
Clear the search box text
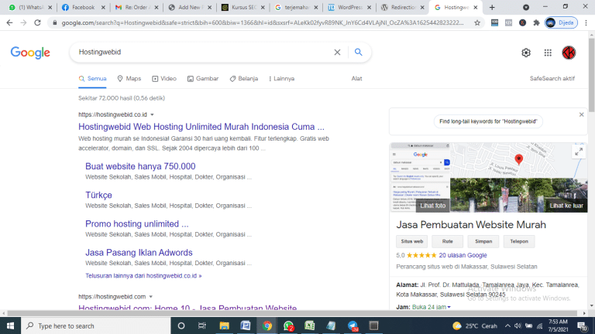337,53
